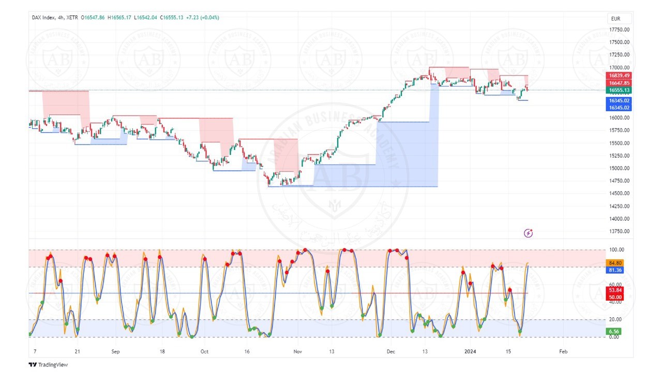Click the orange 84.80 oscillator value label
Viewport: 662px width, 372px height.
(x=615, y=262)
